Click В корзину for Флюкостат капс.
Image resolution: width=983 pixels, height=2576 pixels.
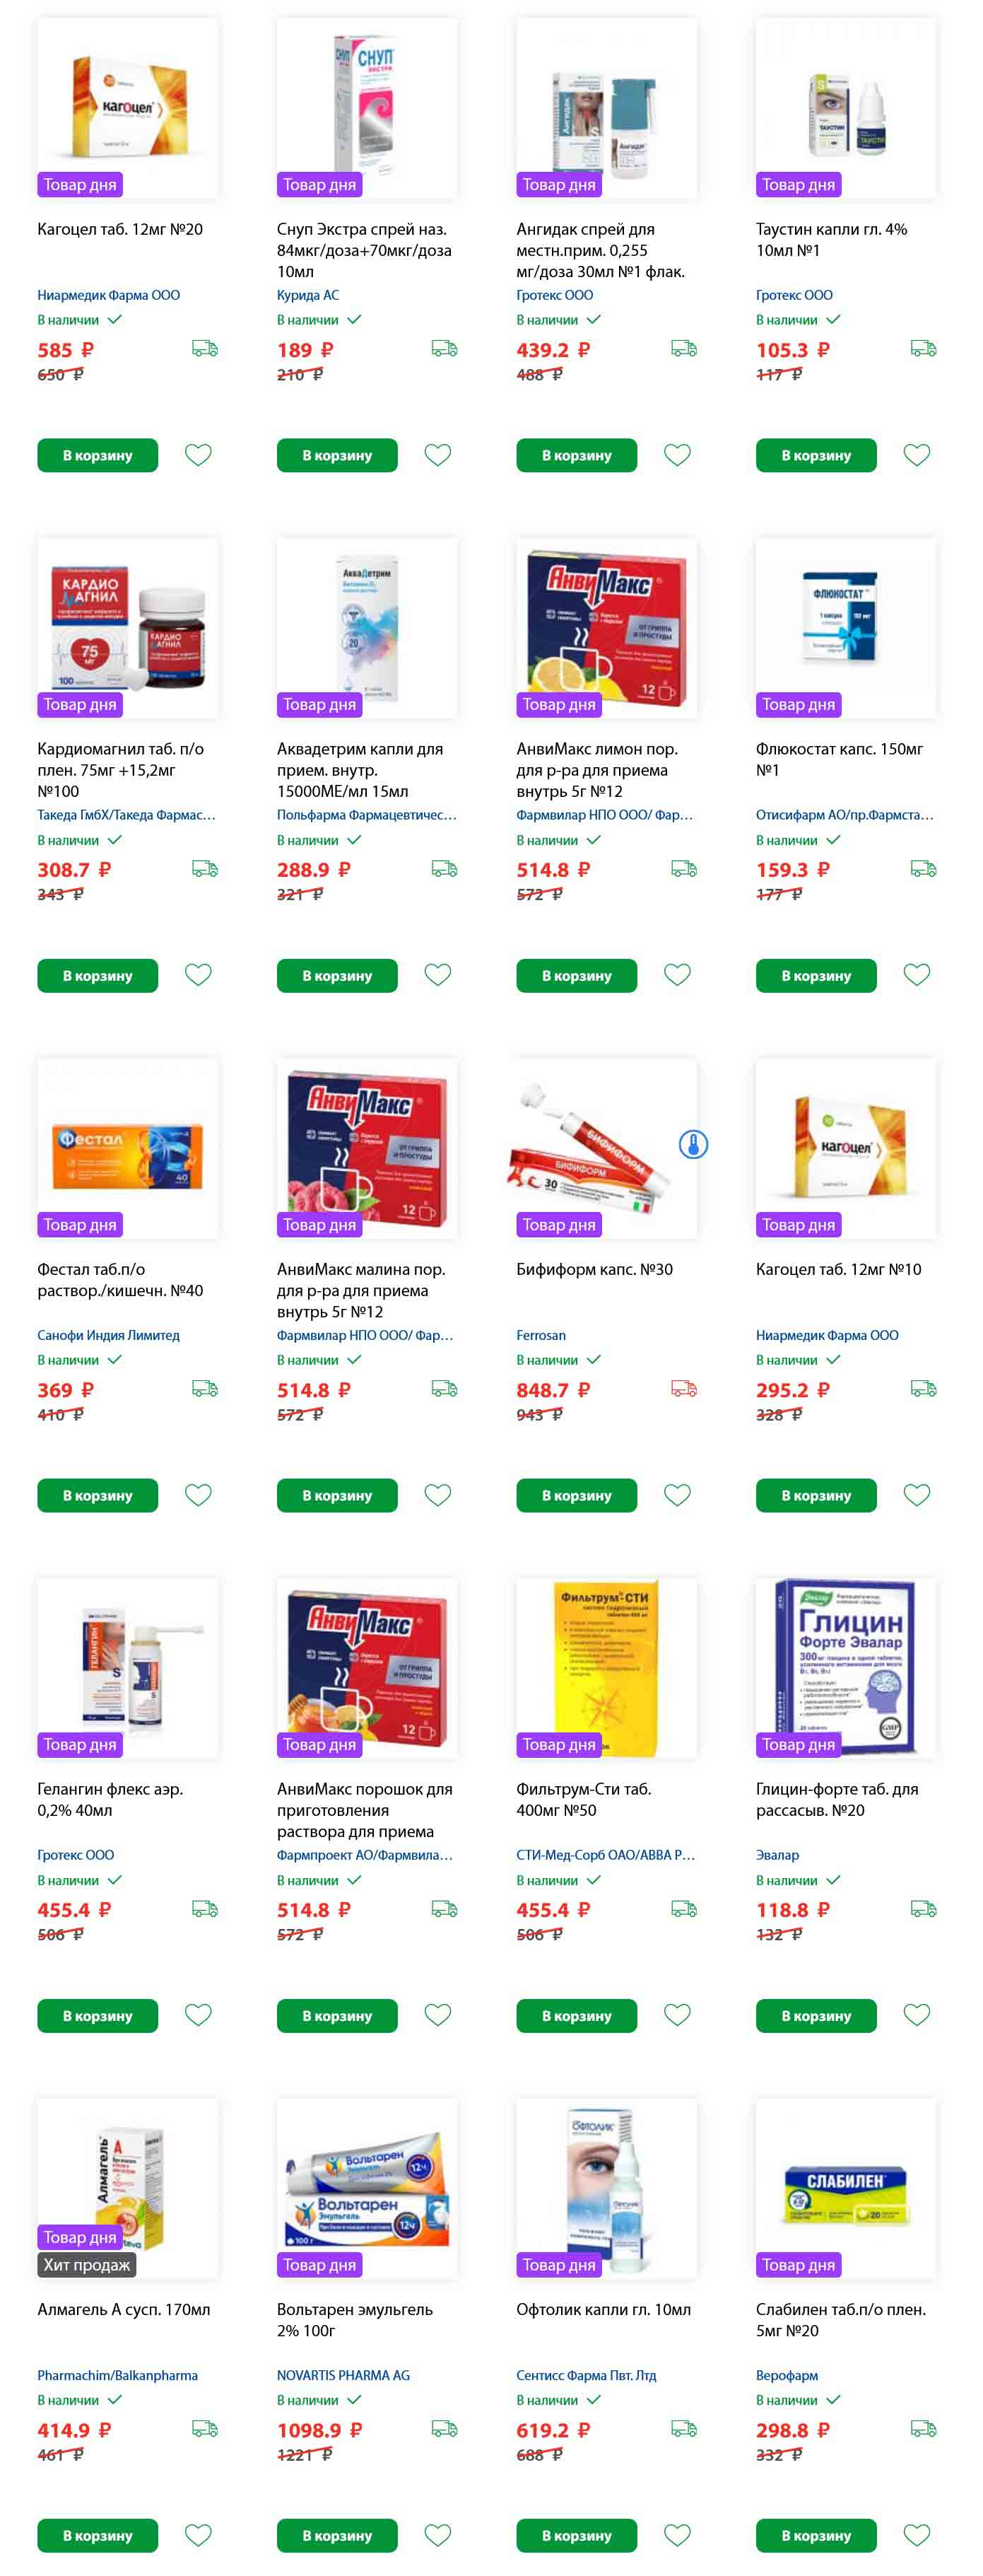point(816,975)
